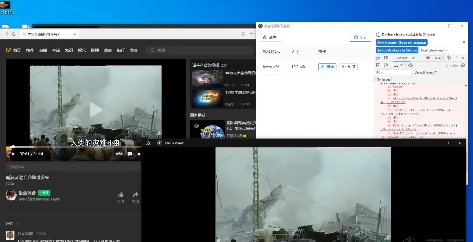Open the 推荐 navigation tab
Viewport: 473px width, 242px height.
tap(30, 50)
